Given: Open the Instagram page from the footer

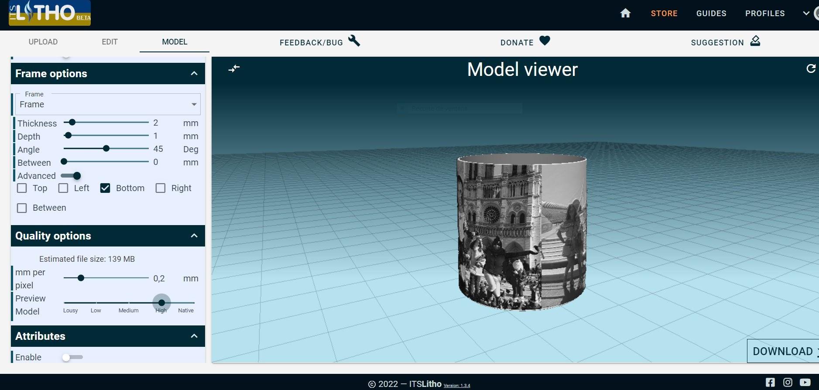Looking at the screenshot, I should click(x=788, y=382).
